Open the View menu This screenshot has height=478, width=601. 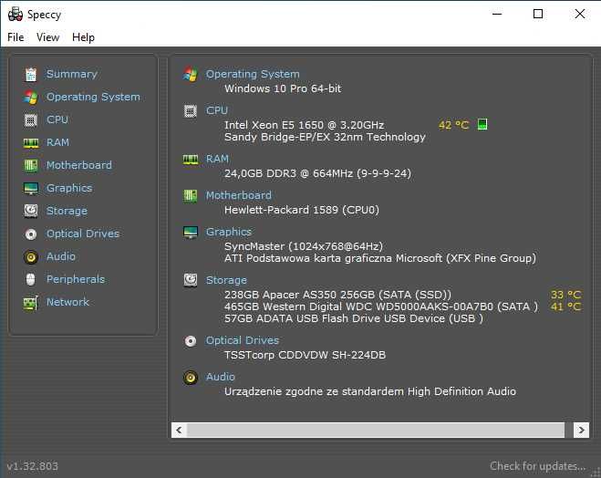pos(48,37)
